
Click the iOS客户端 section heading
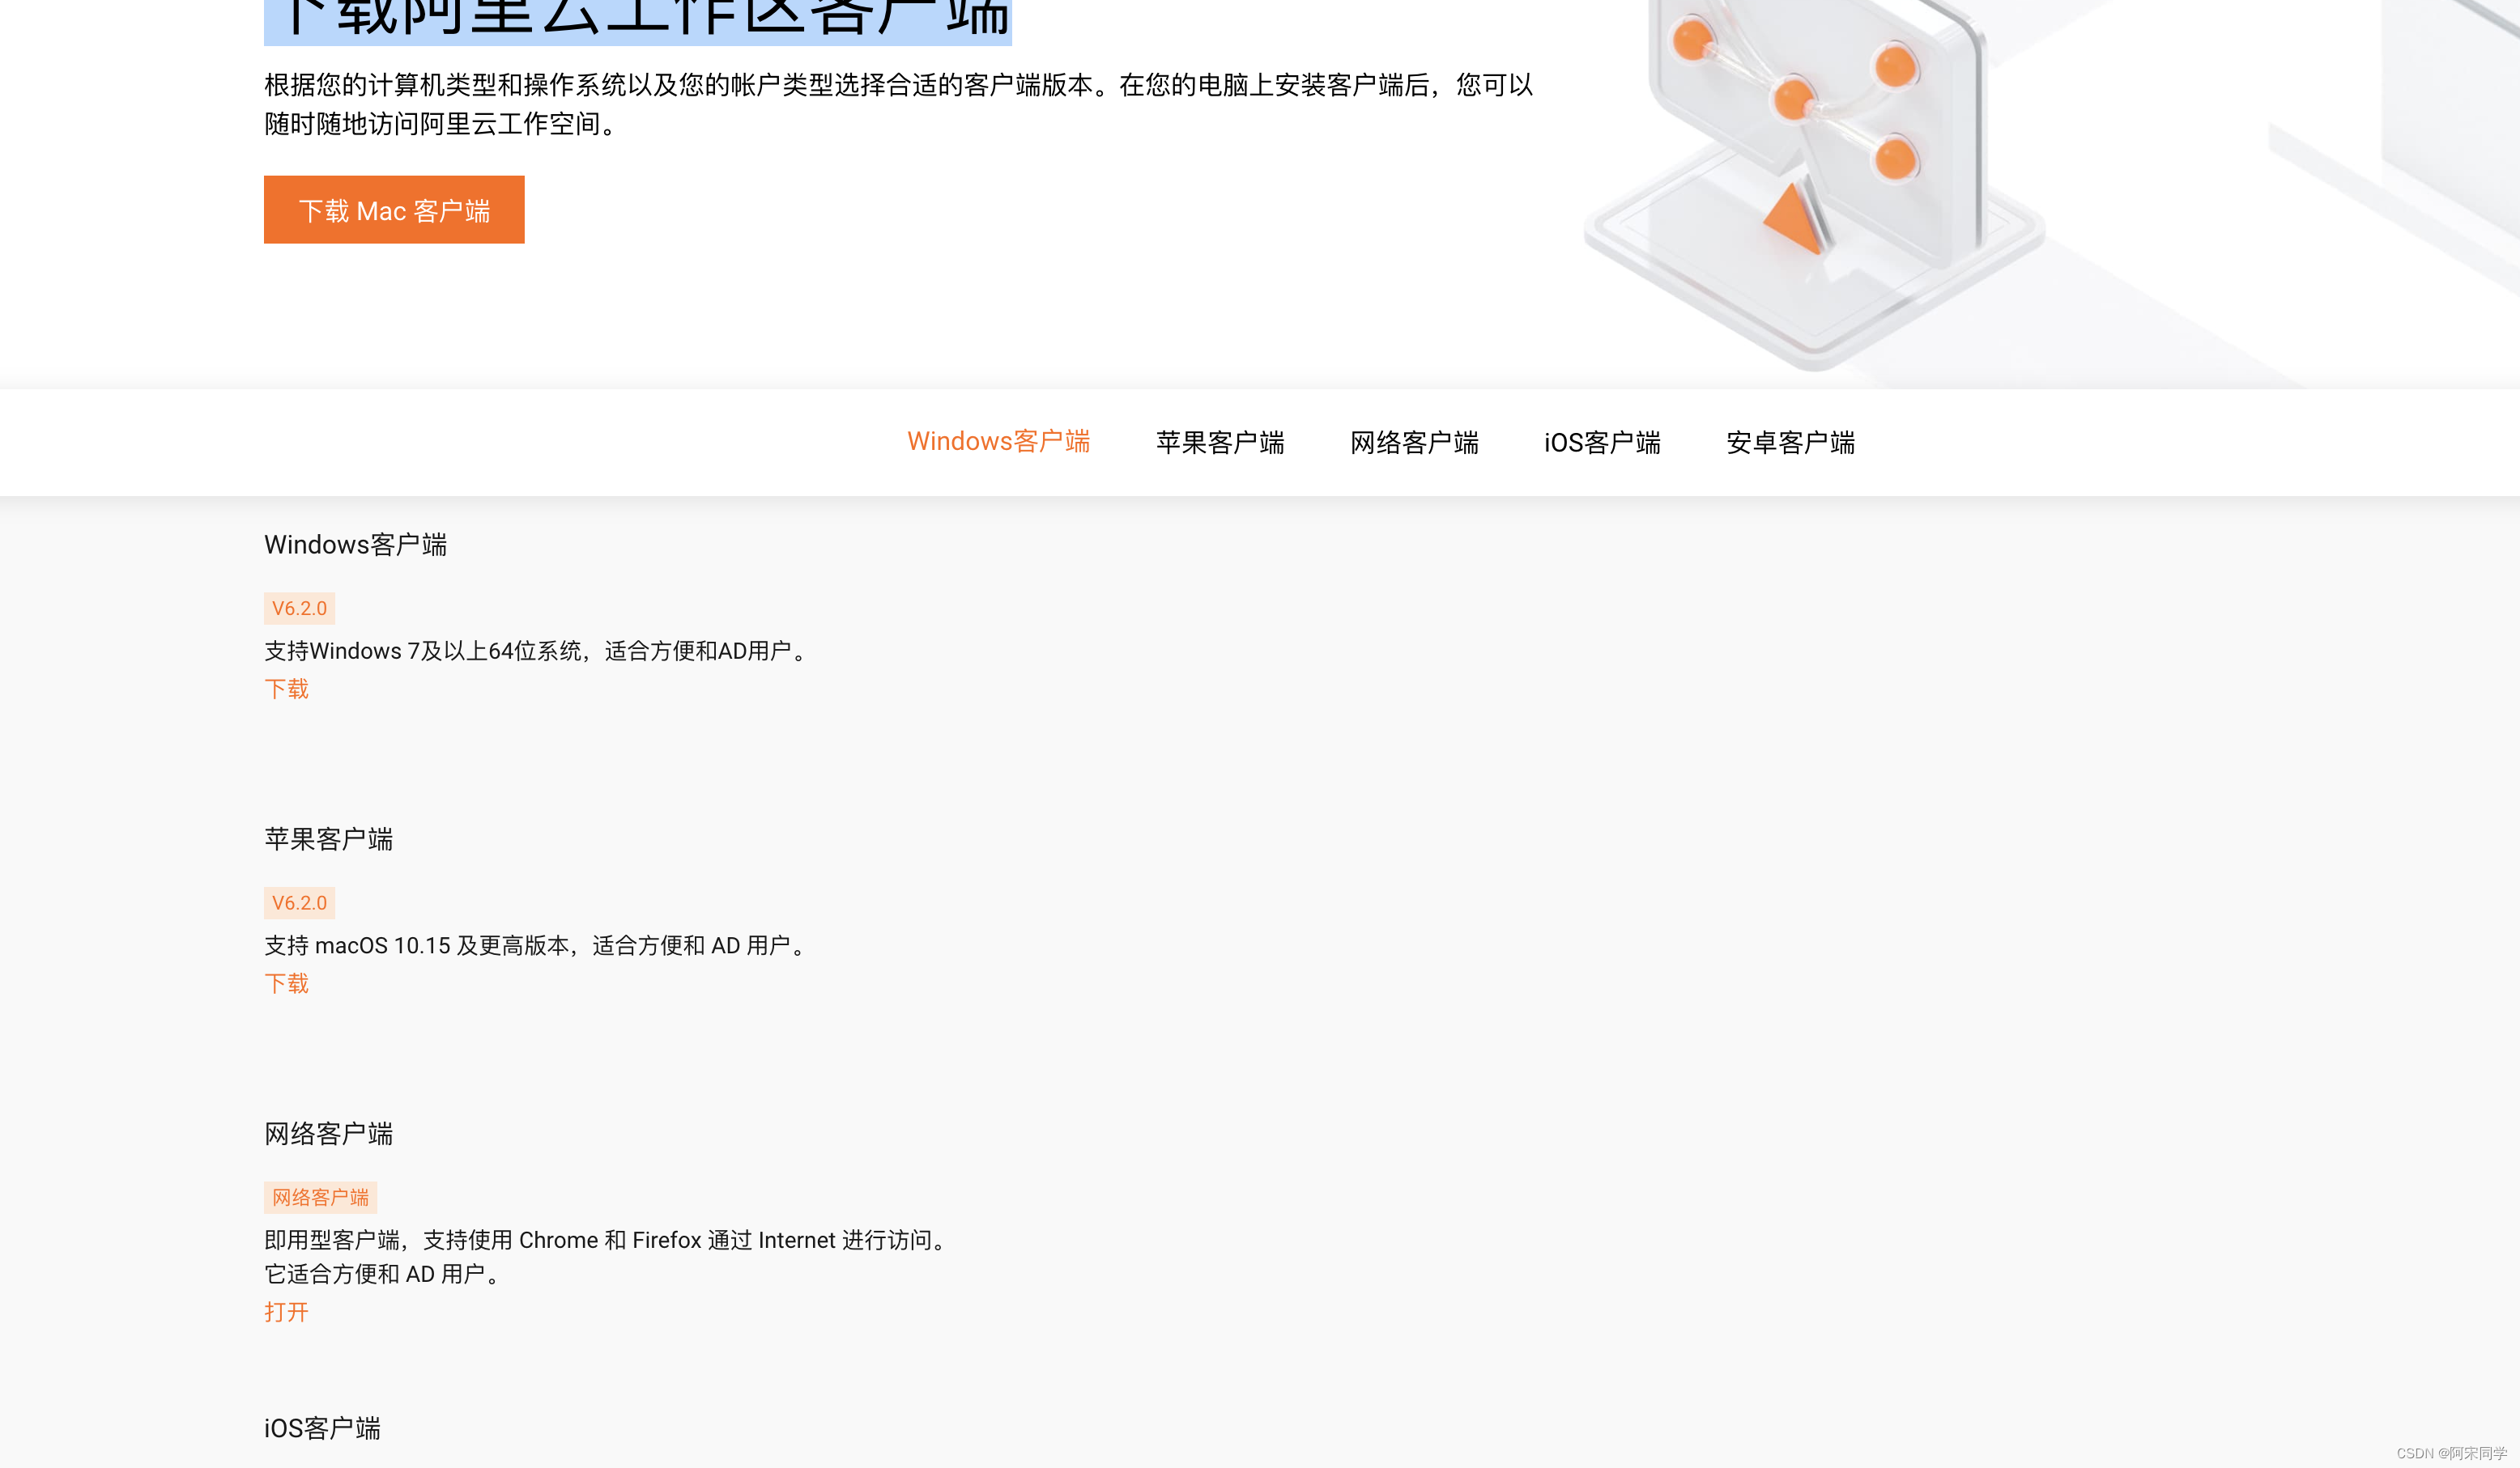point(322,1428)
